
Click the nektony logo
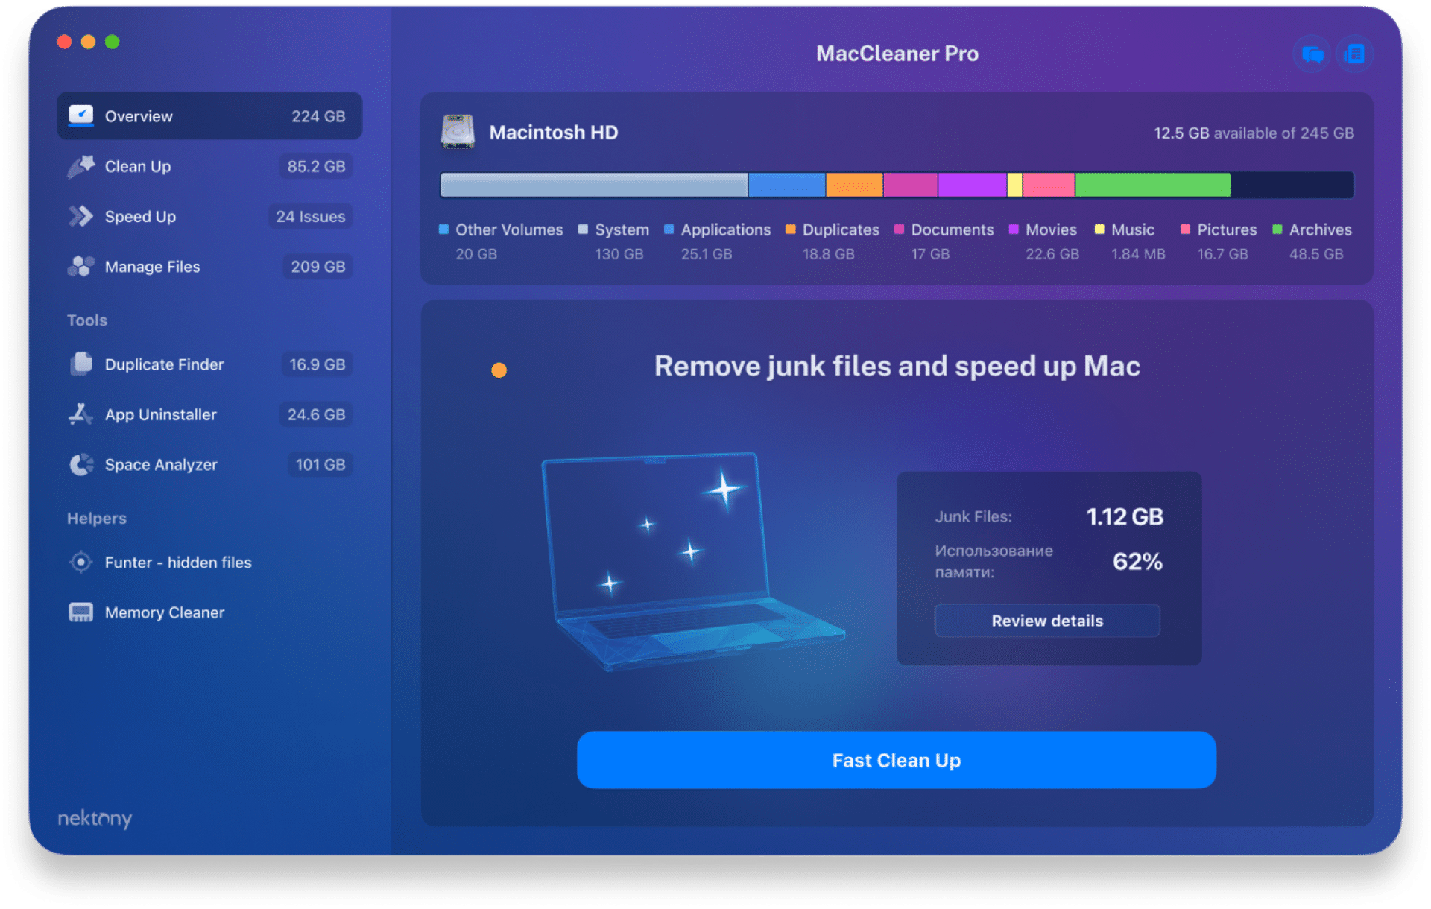(x=95, y=818)
